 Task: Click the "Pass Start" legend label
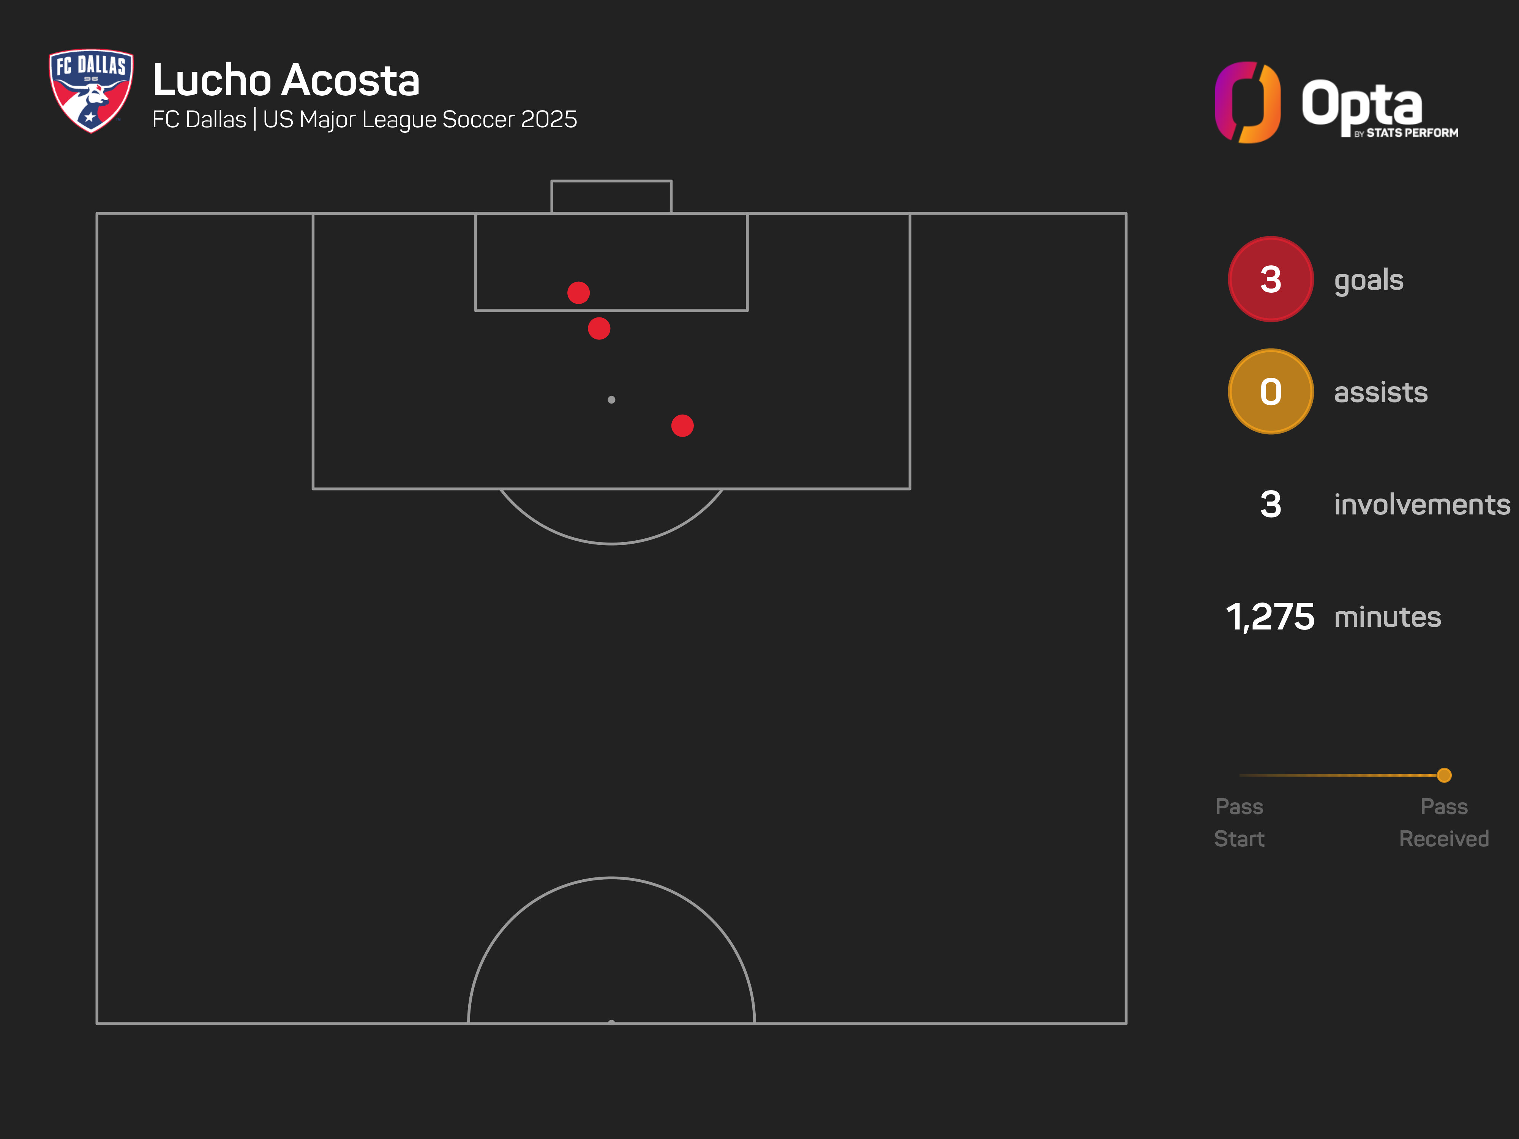[1239, 822]
